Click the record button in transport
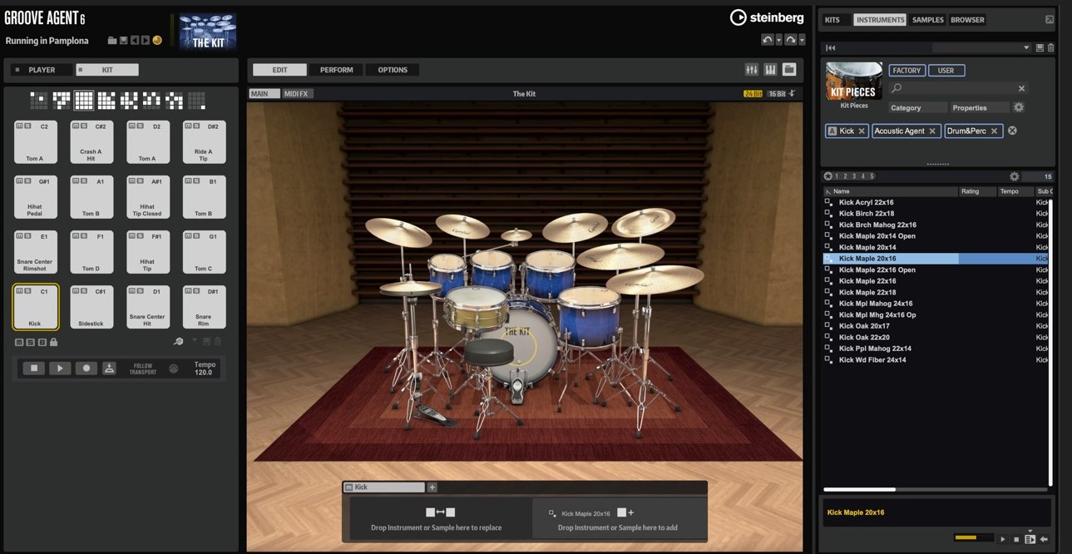The height and width of the screenshot is (554, 1072). 86,368
